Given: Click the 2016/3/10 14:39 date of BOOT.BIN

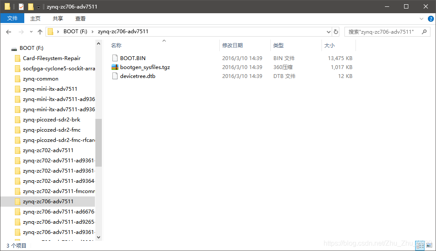Looking at the screenshot, I should click(x=242, y=58).
